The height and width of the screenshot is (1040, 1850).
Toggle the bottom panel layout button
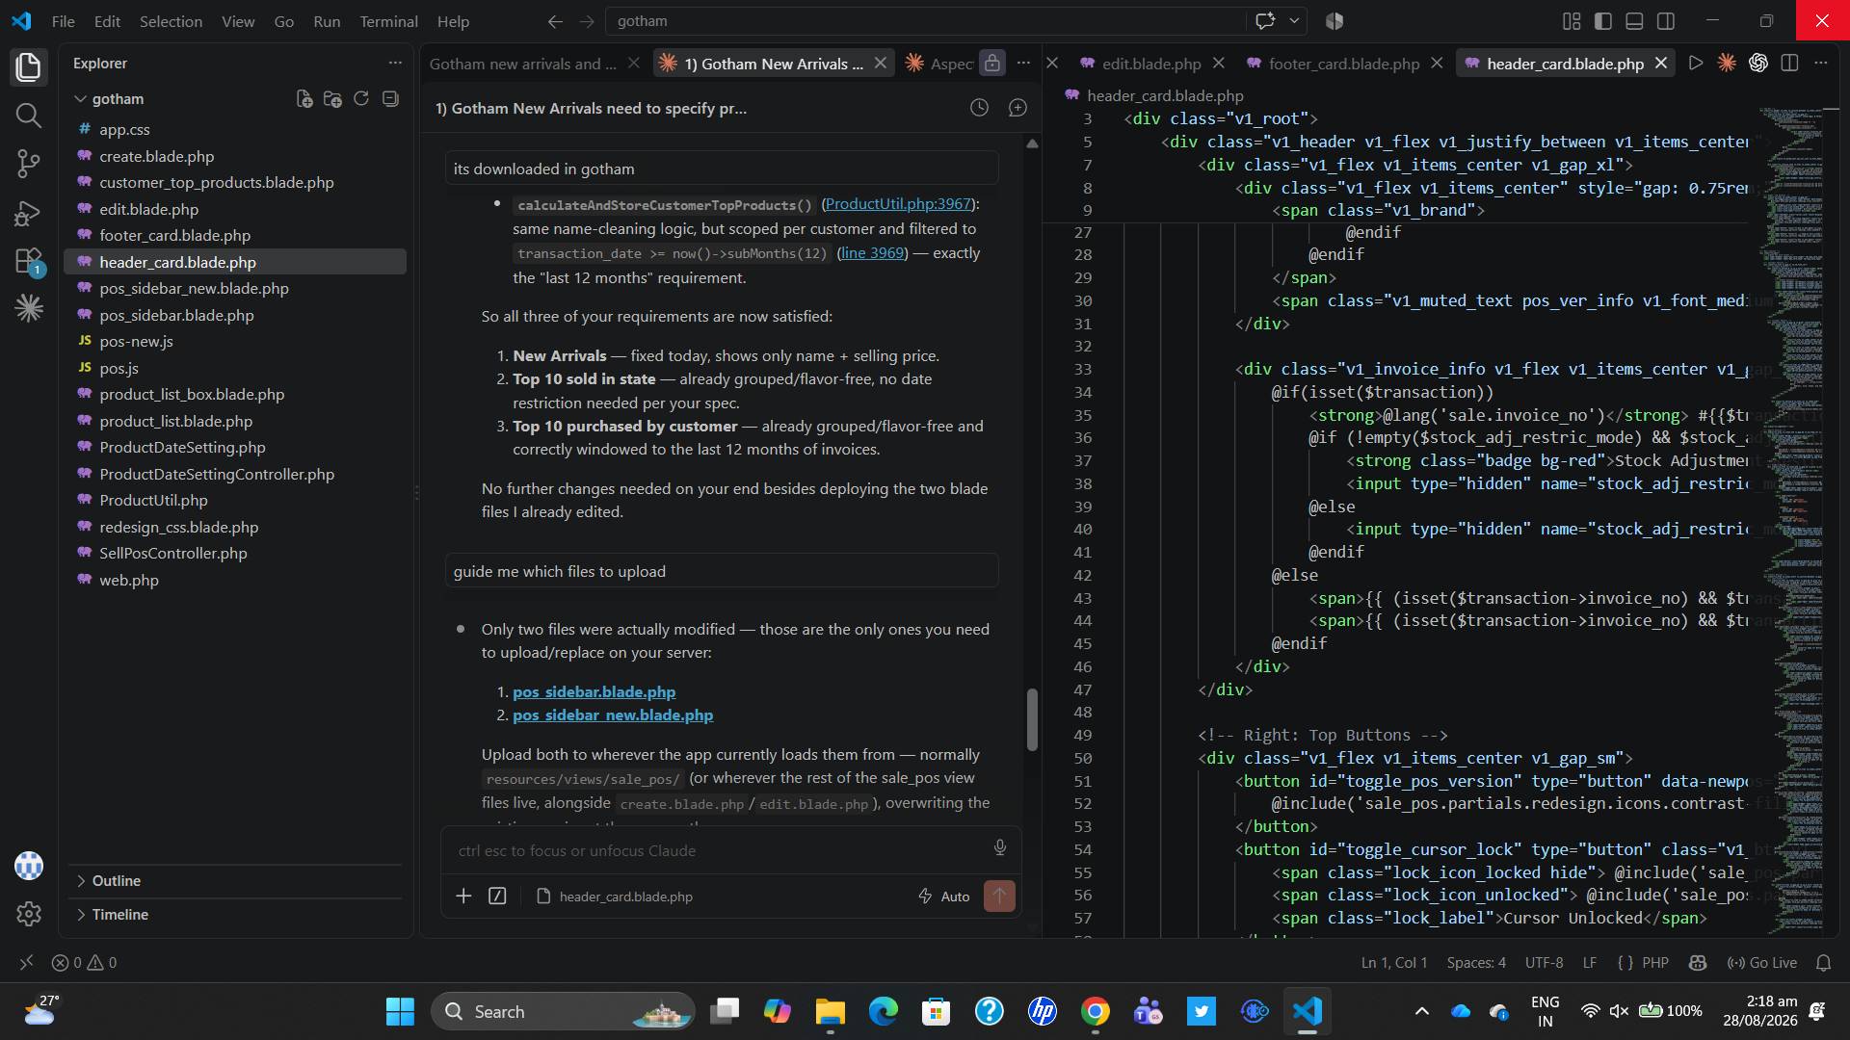click(x=1635, y=21)
